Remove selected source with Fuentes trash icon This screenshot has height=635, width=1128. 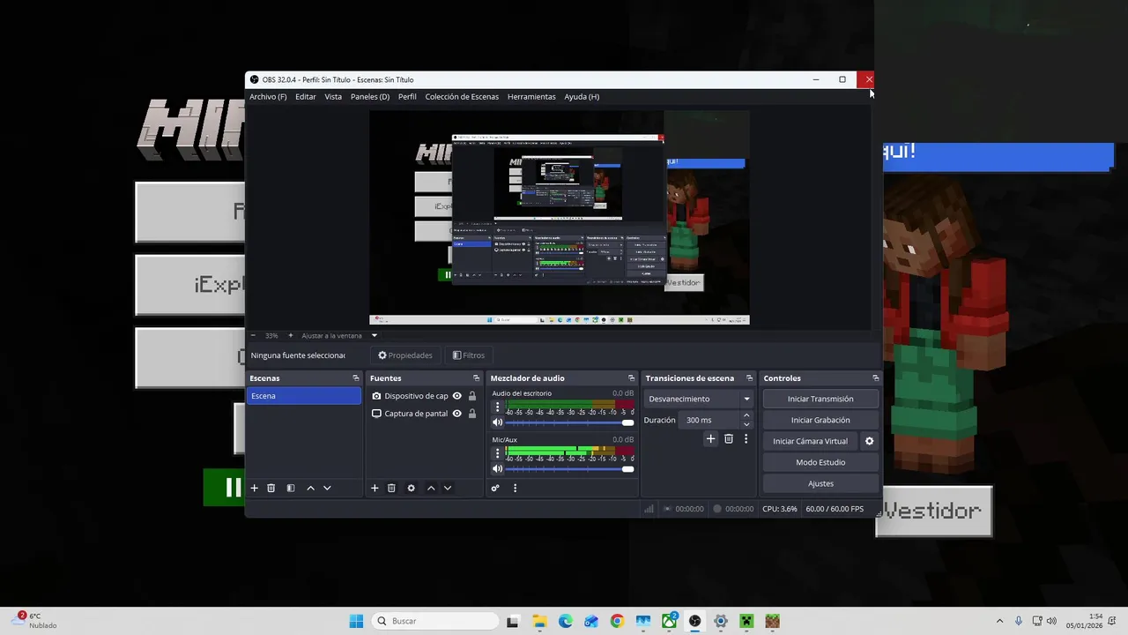click(391, 488)
